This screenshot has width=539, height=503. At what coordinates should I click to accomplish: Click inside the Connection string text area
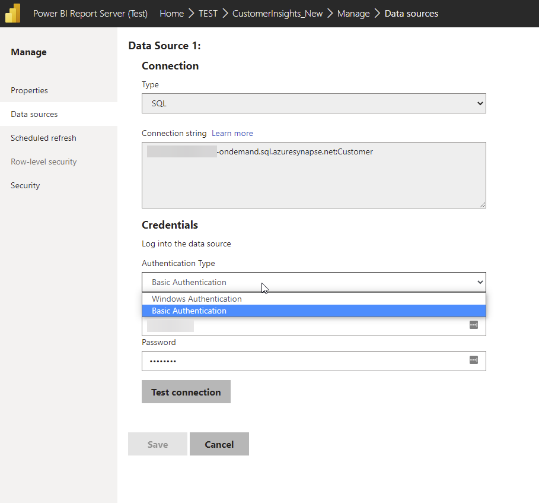[314, 175]
